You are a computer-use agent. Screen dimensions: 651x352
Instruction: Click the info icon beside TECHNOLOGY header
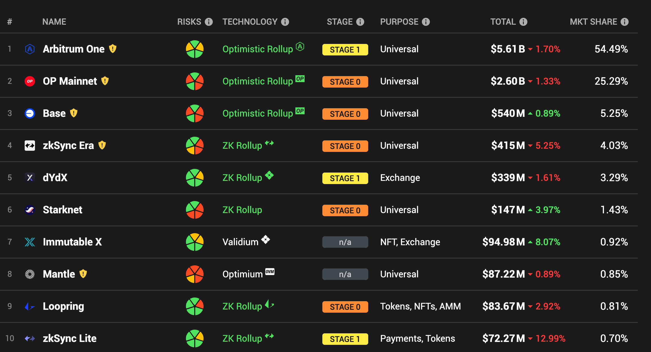tap(285, 22)
